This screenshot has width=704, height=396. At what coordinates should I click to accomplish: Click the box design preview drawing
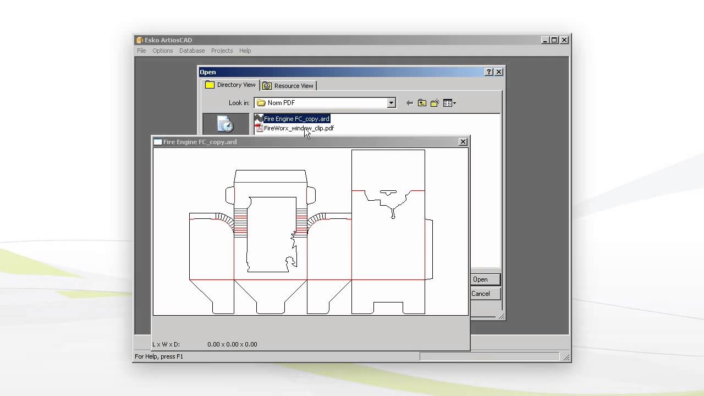click(x=311, y=232)
